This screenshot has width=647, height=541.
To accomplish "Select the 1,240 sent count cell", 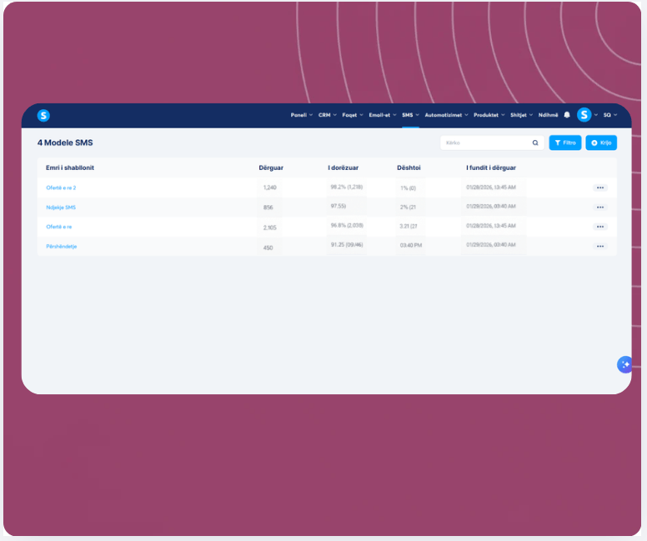I will click(270, 188).
